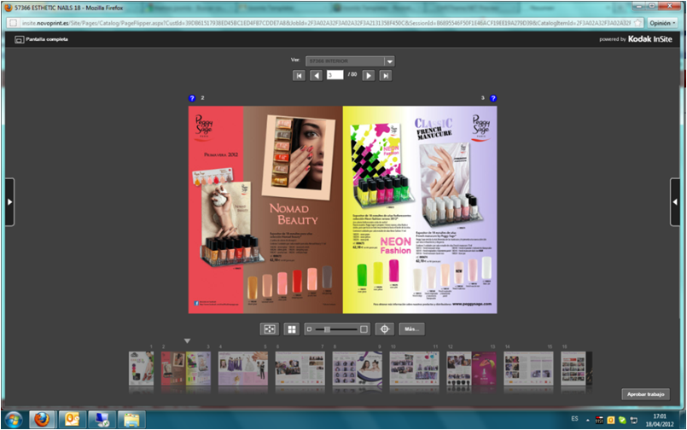Click Firefox icon in taskbar

point(42,420)
